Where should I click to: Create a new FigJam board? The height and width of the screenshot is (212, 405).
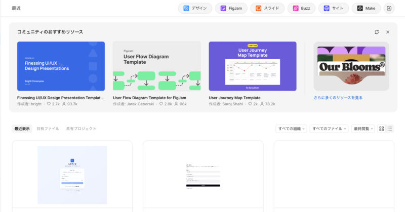pos(231,8)
